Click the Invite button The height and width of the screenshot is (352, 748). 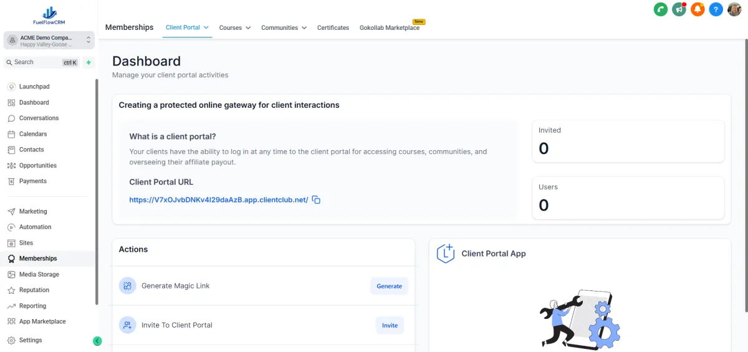(x=390, y=325)
